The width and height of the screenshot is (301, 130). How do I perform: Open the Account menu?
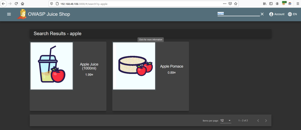pyautogui.click(x=277, y=14)
